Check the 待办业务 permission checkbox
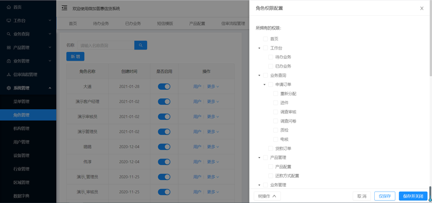The image size is (432, 203). pyautogui.click(x=271, y=57)
